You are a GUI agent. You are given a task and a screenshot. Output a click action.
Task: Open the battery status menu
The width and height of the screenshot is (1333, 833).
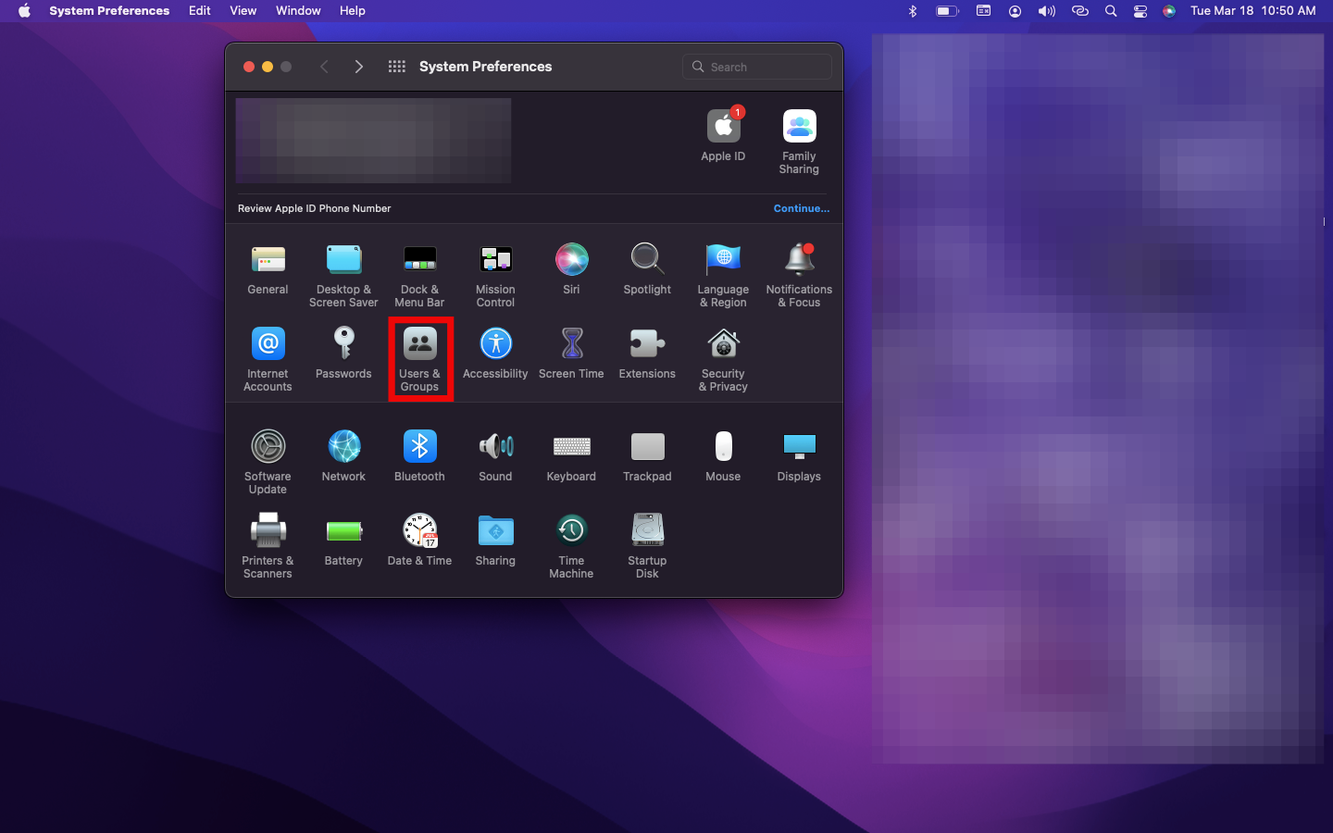coord(947,11)
